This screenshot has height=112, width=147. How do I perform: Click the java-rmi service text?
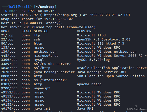[42, 109]
